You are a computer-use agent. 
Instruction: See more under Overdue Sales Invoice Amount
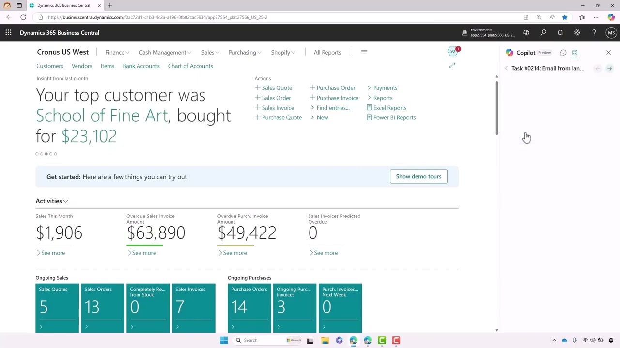point(141,253)
